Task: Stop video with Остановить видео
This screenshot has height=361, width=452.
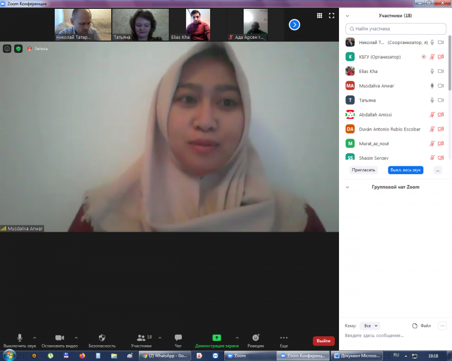Action: [59, 338]
